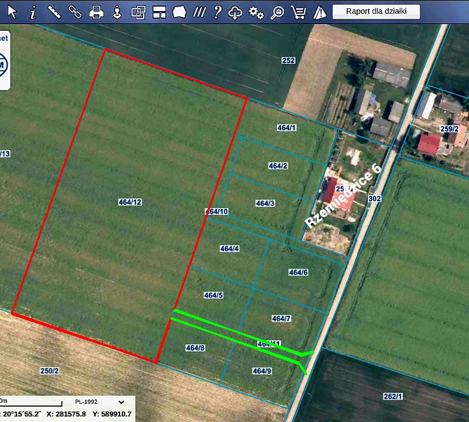Click parcel label 464/6
Viewport: 469px width, 422px height.
298,272
